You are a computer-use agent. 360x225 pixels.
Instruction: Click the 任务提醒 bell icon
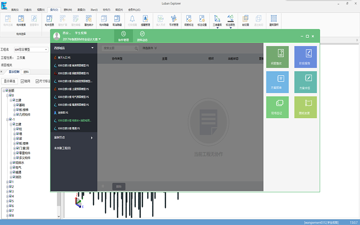tap(132, 20)
